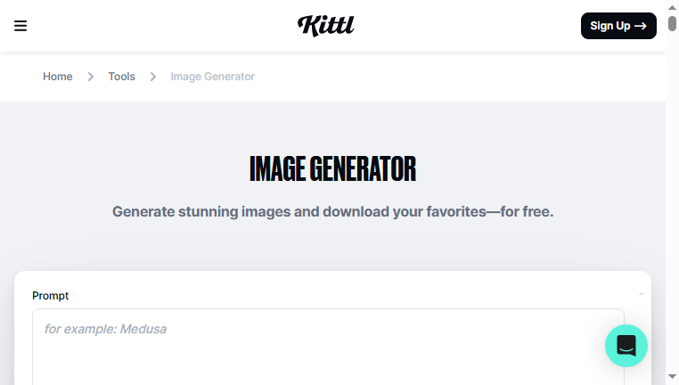Click the faint up arrow beside Prompt
Image resolution: width=679 pixels, height=385 pixels.
point(642,293)
